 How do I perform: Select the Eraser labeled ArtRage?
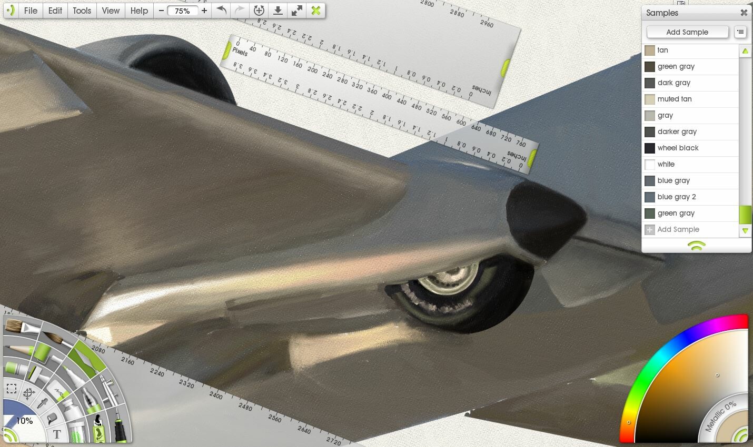tap(59, 392)
